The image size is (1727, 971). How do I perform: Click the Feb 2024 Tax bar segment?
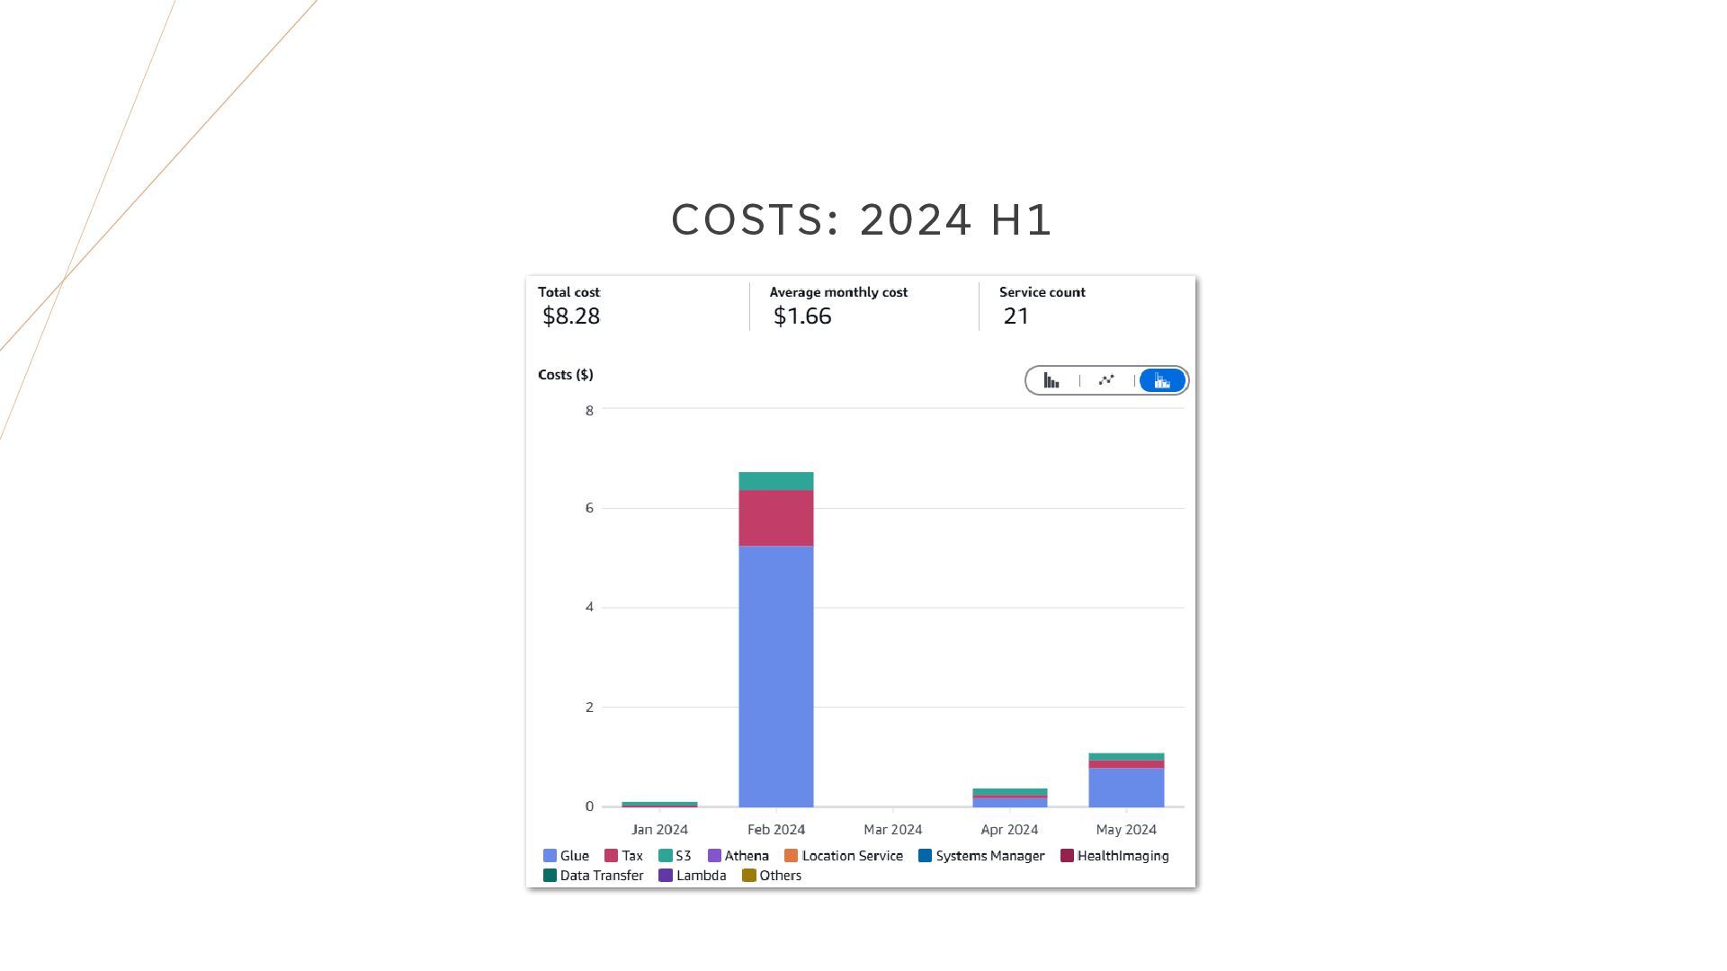[x=775, y=518]
